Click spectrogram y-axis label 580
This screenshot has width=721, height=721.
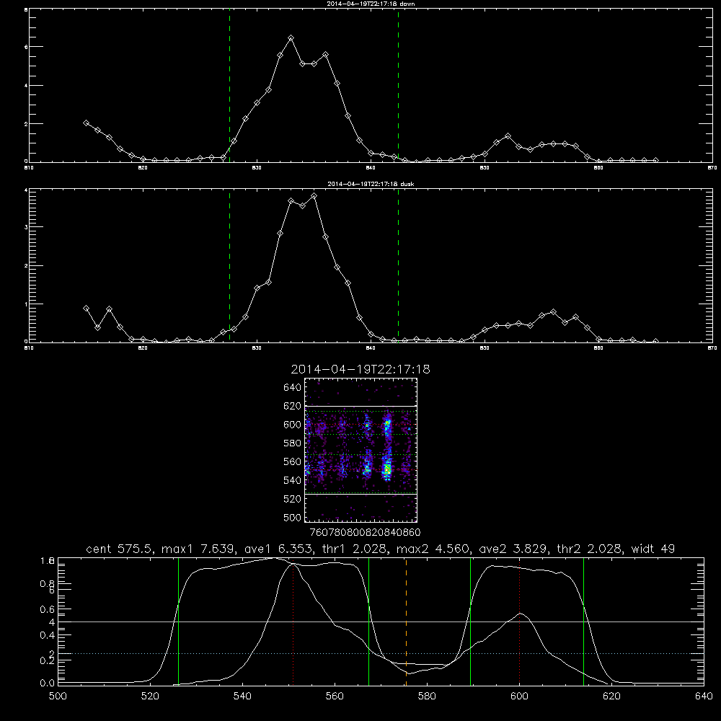point(293,443)
